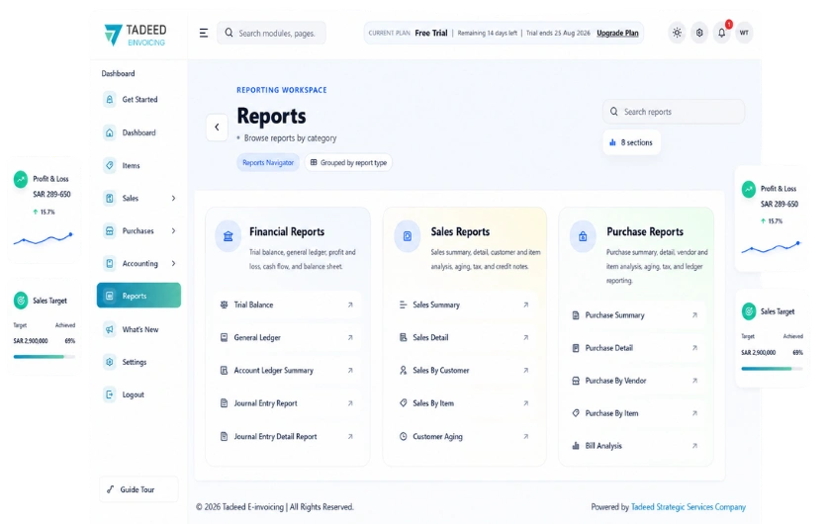
Task: Open the notifications bell icon
Action: (721, 33)
